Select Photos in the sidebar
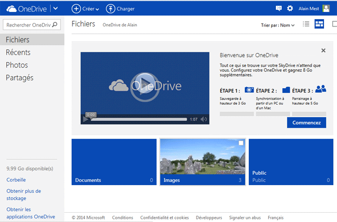 pyautogui.click(x=17, y=65)
